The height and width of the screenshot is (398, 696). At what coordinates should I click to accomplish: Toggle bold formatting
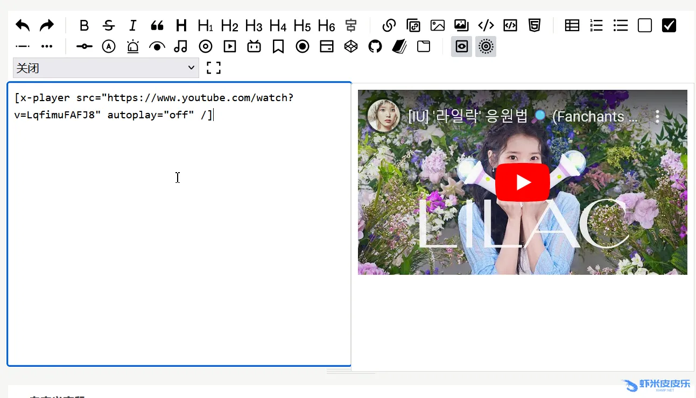(x=84, y=25)
